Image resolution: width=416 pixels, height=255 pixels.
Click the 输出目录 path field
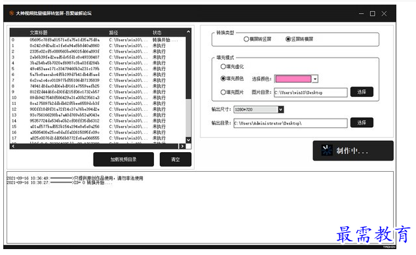point(290,123)
